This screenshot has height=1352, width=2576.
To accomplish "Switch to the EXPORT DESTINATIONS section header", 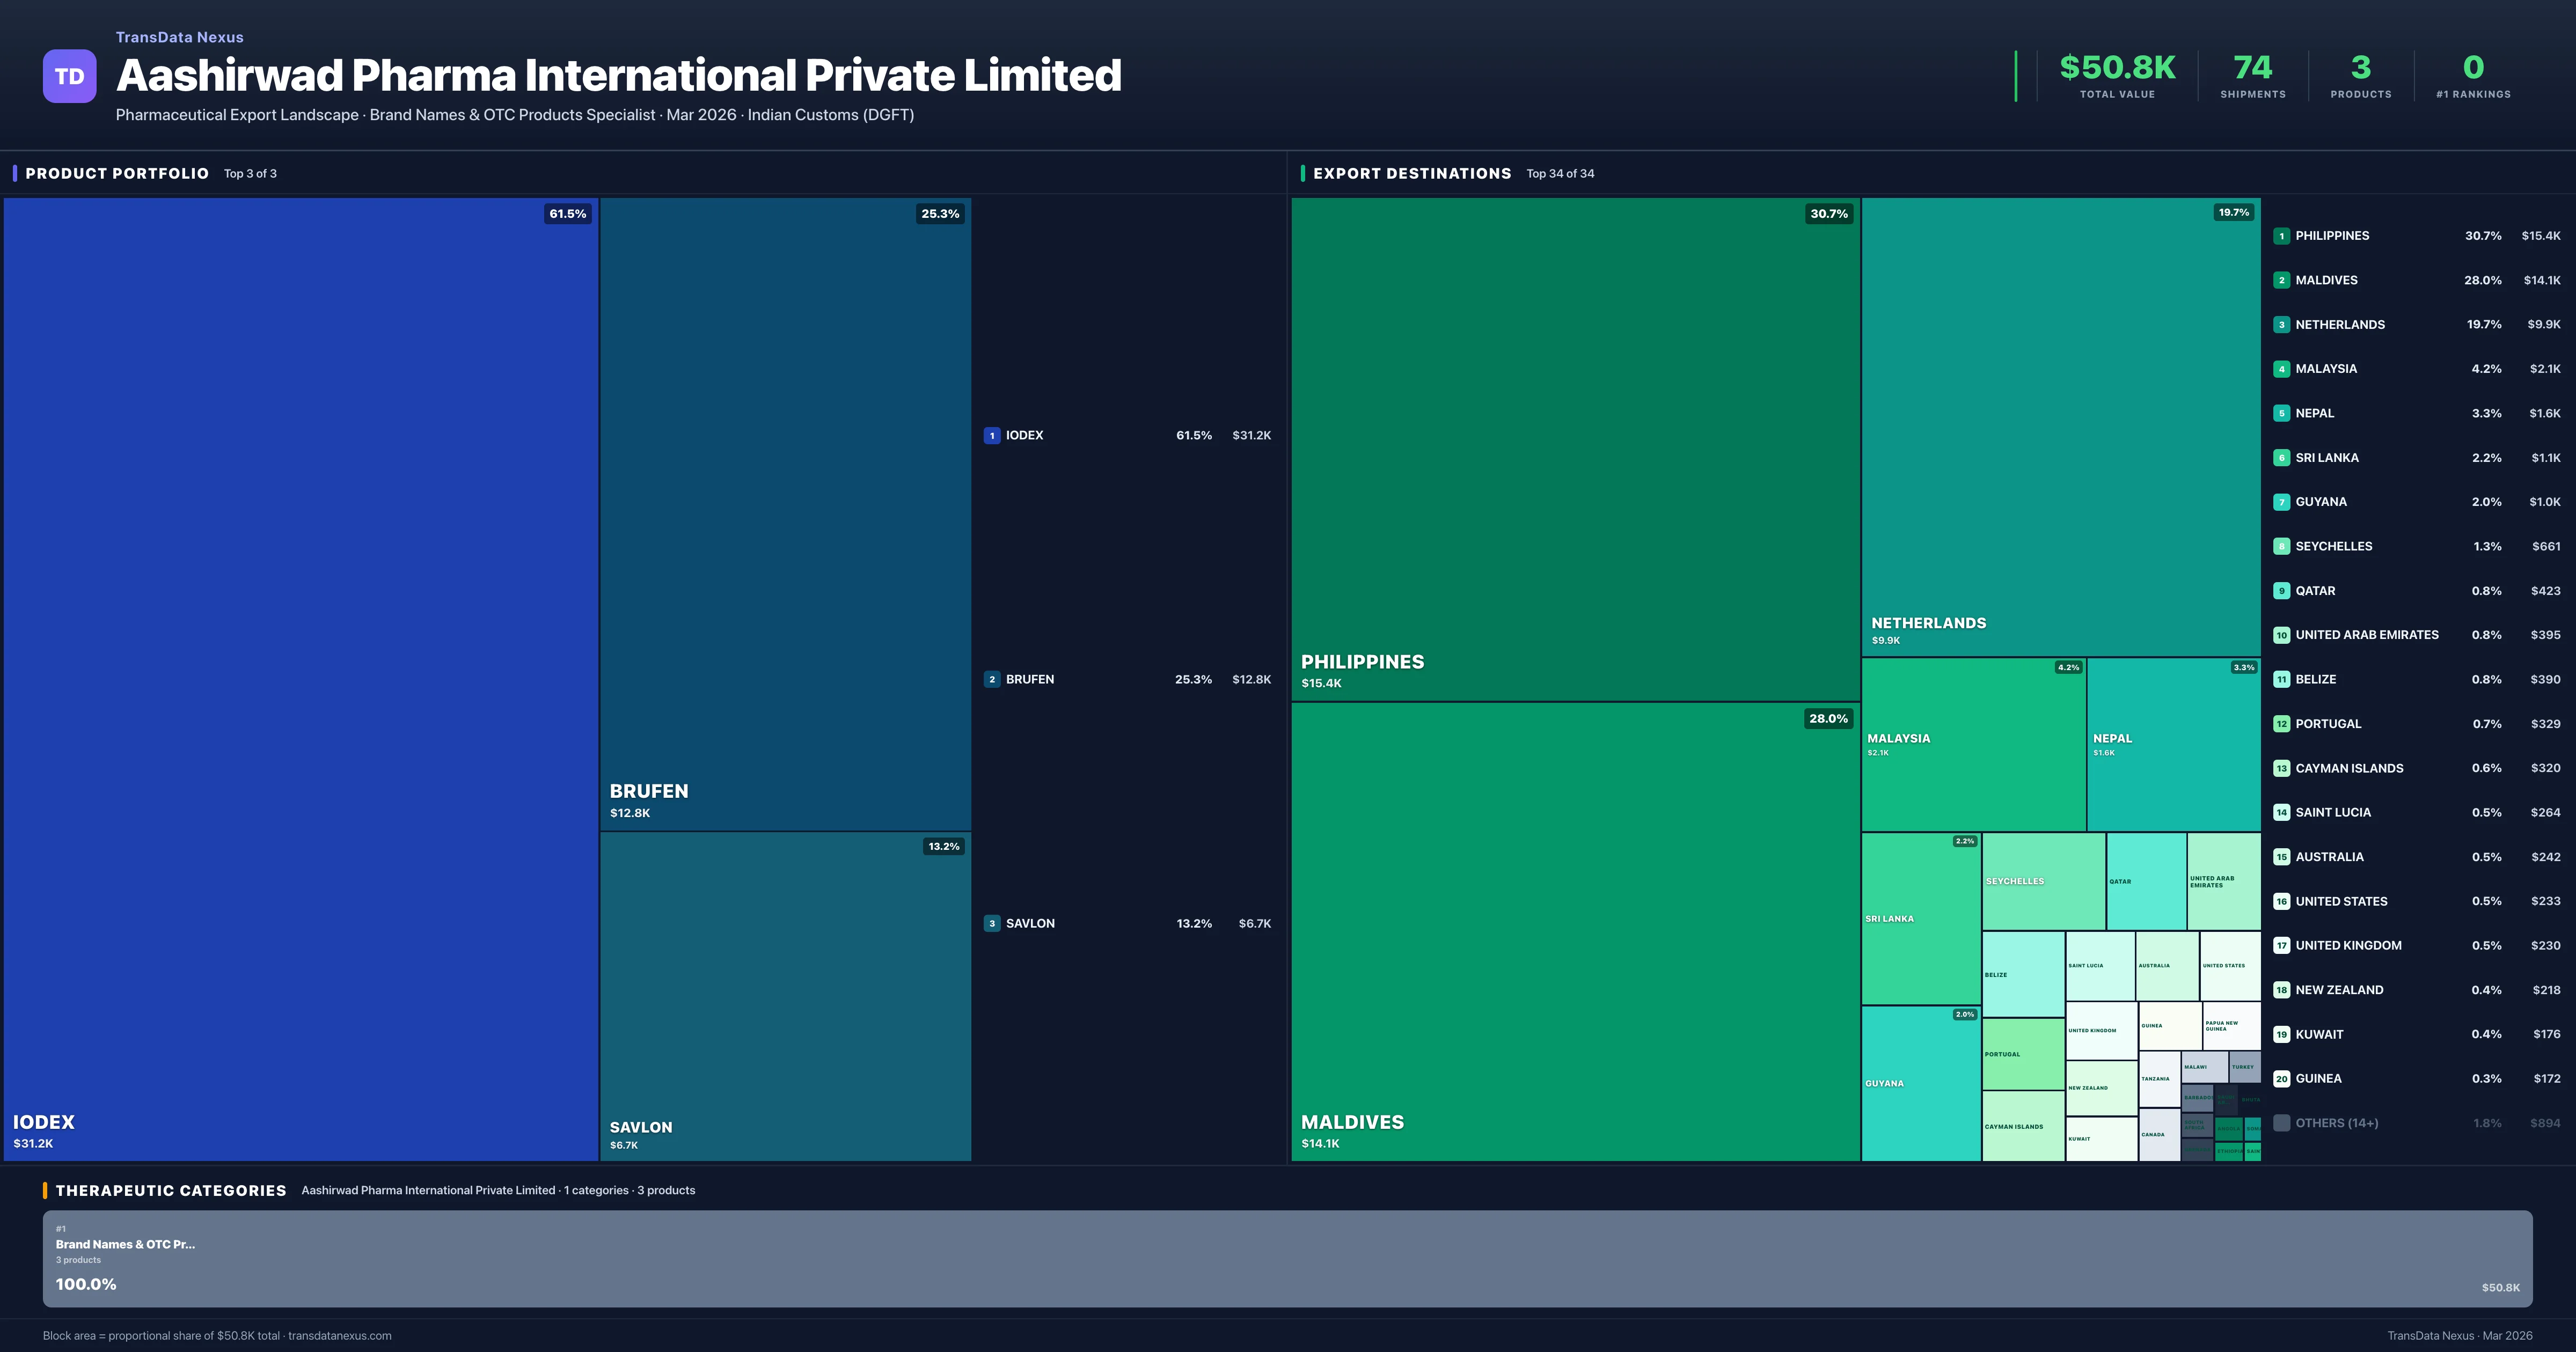I will tap(1413, 173).
